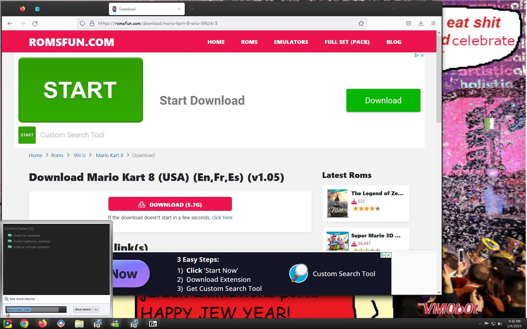Open the site padlock security info
Screen dimensions: 527x329
[92, 24]
